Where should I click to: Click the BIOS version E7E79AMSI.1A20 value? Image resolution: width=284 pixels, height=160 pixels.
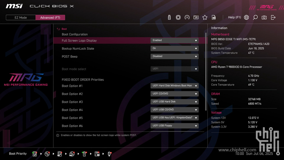click(258, 44)
